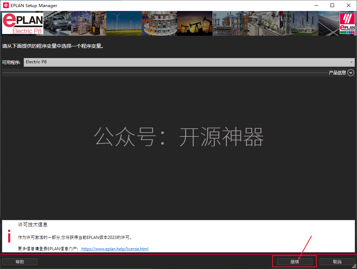
Task: Click the warehouse forklift banner image
Action: click(89, 23)
